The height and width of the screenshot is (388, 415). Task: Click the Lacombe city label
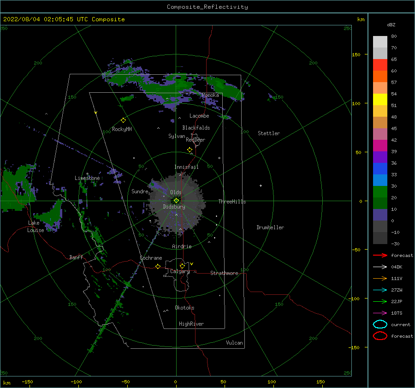(199, 116)
